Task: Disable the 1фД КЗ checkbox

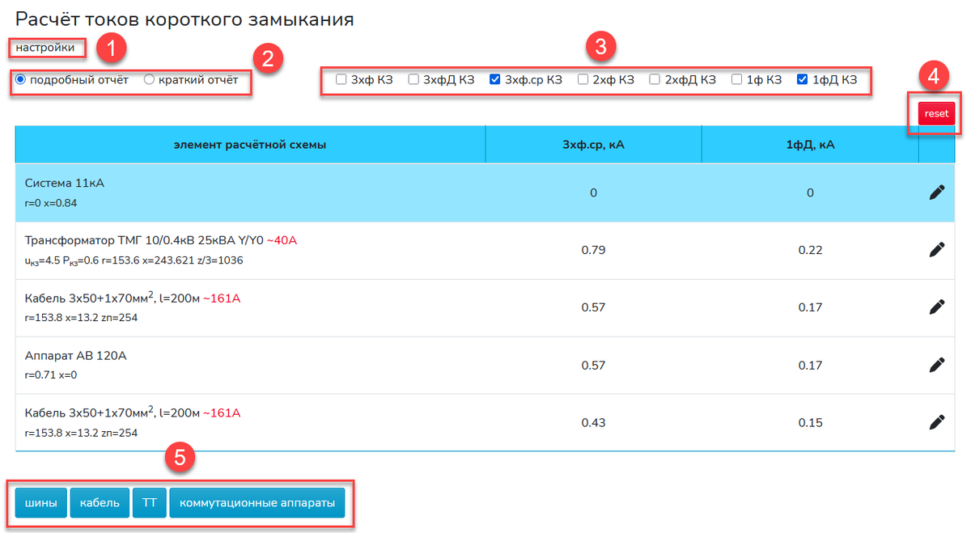Action: point(802,79)
